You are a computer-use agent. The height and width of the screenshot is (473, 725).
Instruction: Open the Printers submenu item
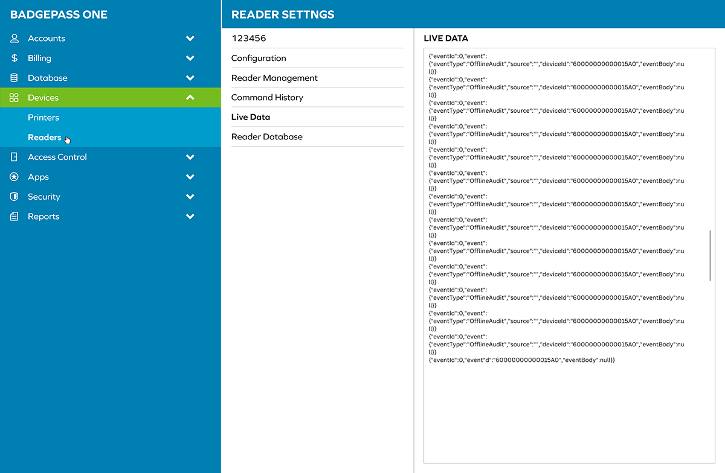click(43, 118)
